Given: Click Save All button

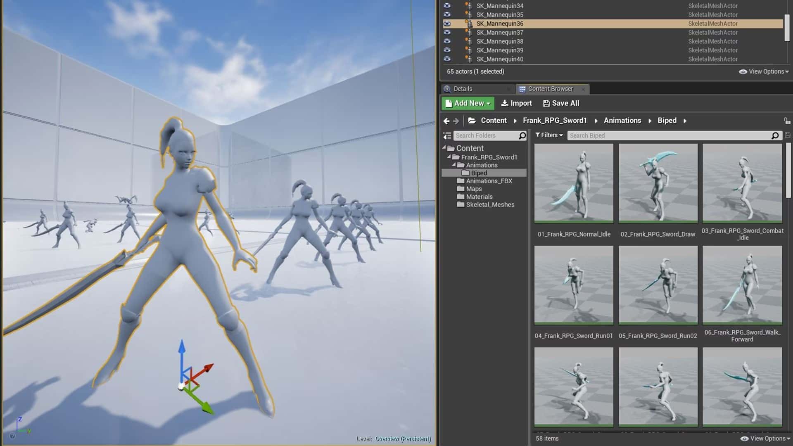Looking at the screenshot, I should (561, 103).
